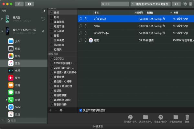Select 家庭视频 in the library list
Viewport: 194px width, 129px height.
click(x=63, y=22)
